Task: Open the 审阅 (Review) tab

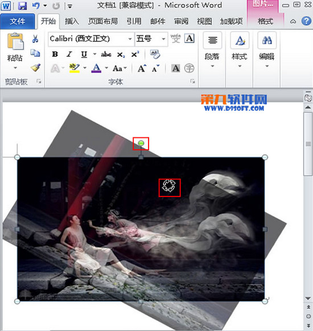Action: pyautogui.click(x=181, y=22)
